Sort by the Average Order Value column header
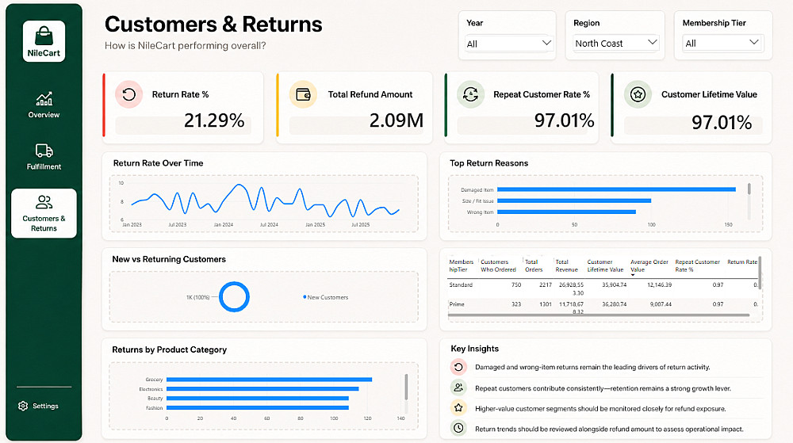The width and height of the screenshot is (793, 443). click(x=649, y=265)
